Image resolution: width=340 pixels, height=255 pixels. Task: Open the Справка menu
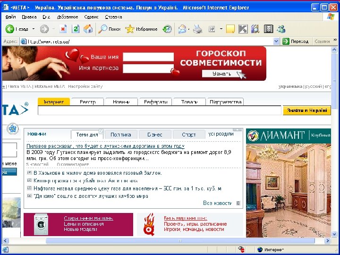[x=113, y=17]
